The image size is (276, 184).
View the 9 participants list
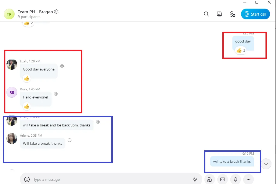point(29,17)
